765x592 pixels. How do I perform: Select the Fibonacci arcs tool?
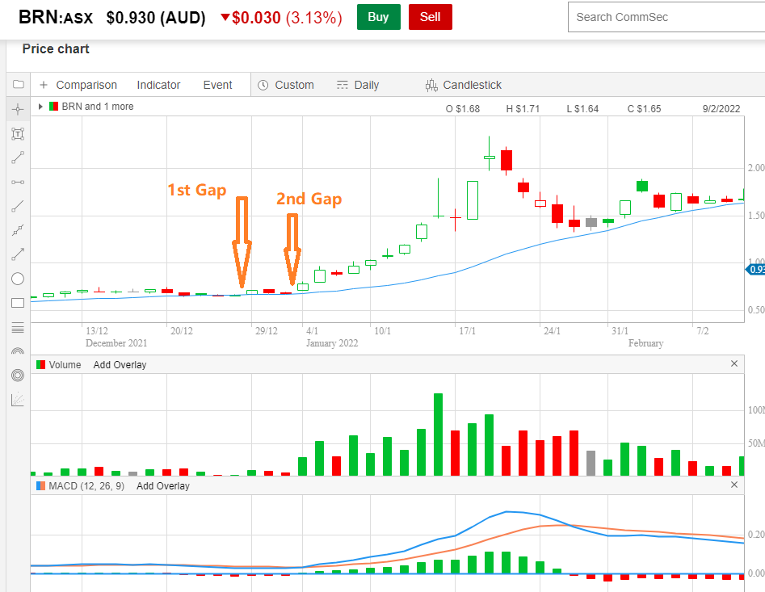click(x=18, y=351)
